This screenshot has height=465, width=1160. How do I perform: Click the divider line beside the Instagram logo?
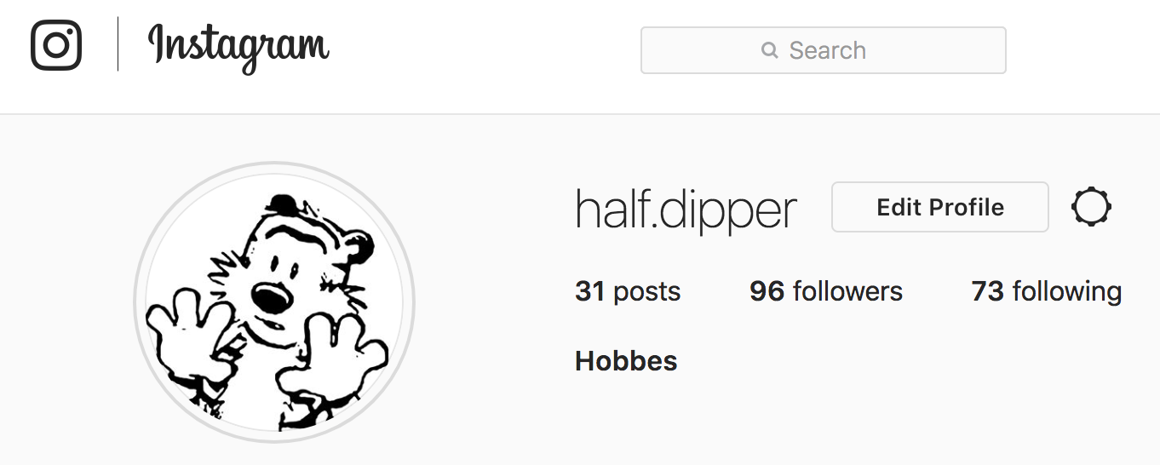pyautogui.click(x=118, y=44)
